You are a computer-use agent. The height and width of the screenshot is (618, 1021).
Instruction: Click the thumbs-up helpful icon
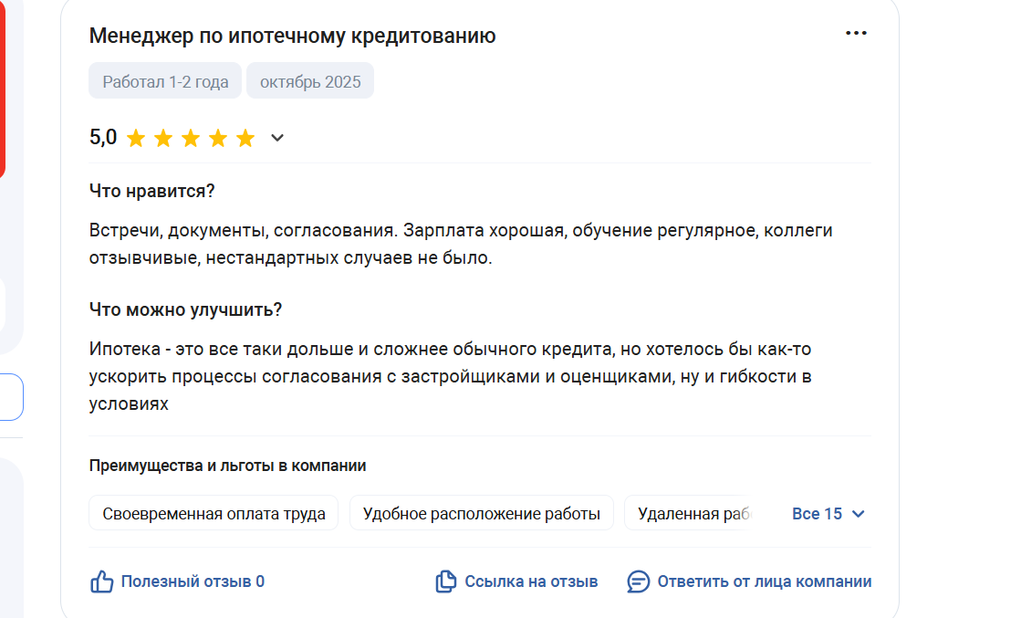(x=102, y=581)
